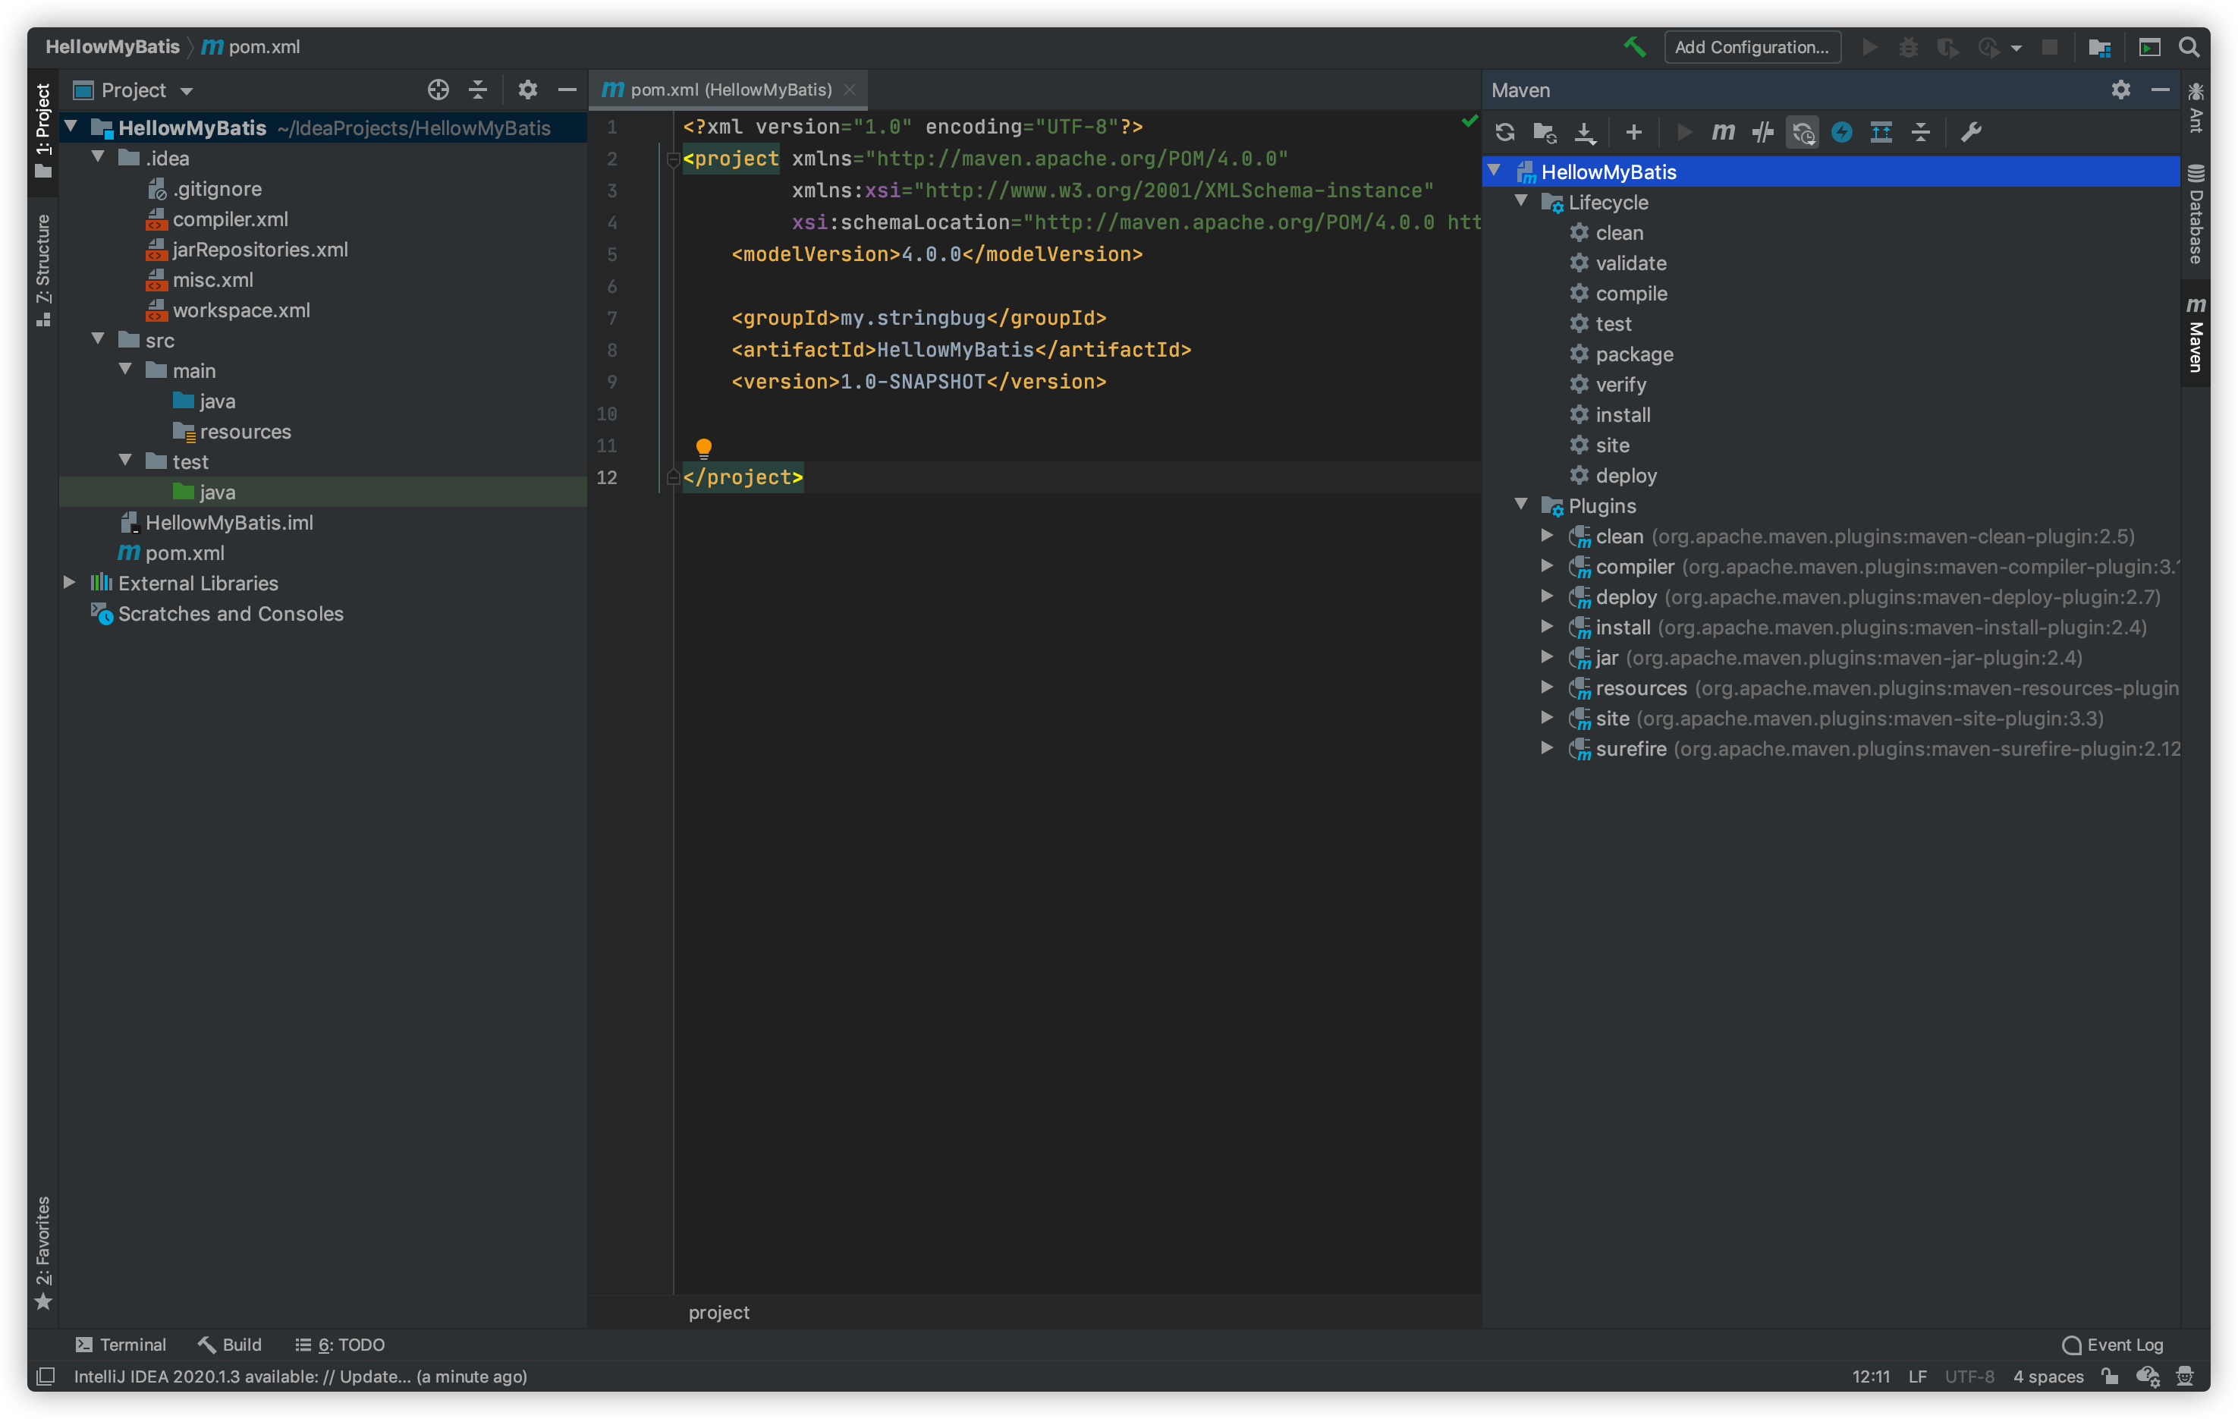2238x1419 pixels.
Task: Click the IDE hector inspector icon
Action: pyautogui.click(x=2185, y=1377)
